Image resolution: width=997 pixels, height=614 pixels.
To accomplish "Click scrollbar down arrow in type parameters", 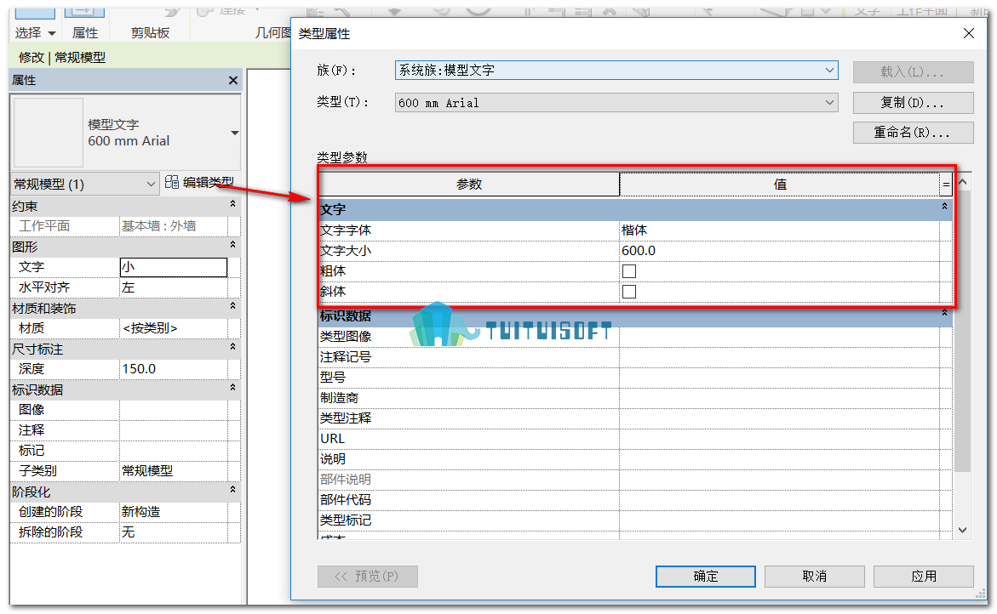I will point(963,530).
